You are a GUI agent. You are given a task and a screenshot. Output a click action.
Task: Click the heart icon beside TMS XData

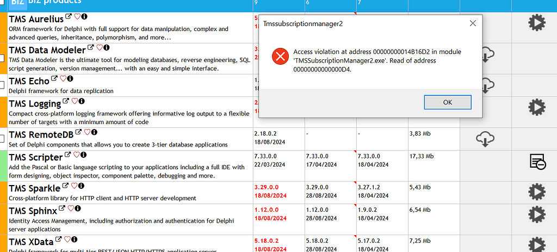pyautogui.click(x=67, y=239)
